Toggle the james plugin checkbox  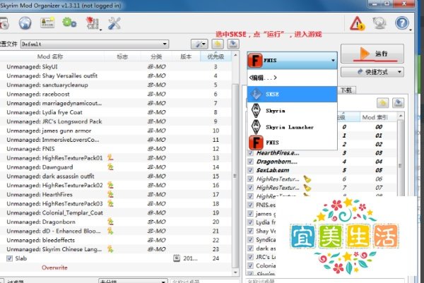(x=250, y=214)
